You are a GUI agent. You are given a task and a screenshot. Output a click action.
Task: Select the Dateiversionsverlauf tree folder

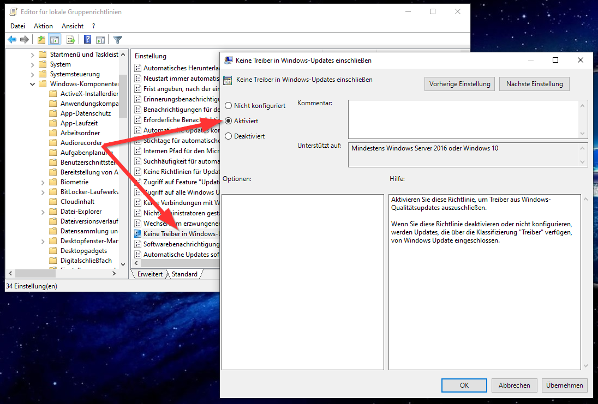tap(89, 221)
